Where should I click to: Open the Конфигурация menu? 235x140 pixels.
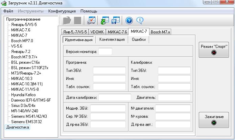coord(62,11)
